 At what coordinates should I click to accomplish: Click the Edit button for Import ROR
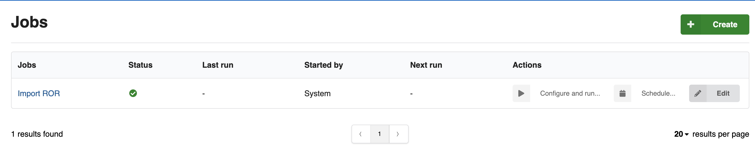[x=723, y=93]
